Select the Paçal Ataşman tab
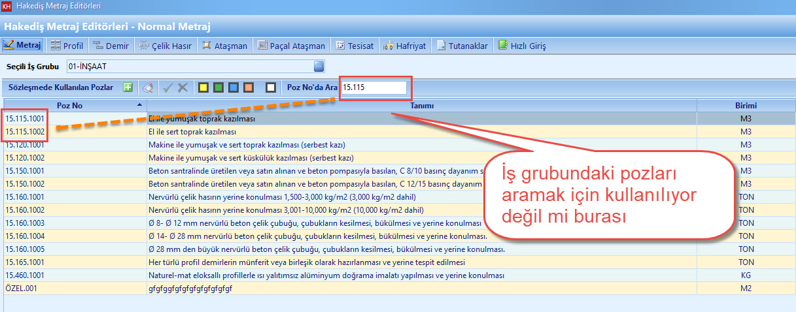The width and height of the screenshot is (796, 312). (x=292, y=46)
